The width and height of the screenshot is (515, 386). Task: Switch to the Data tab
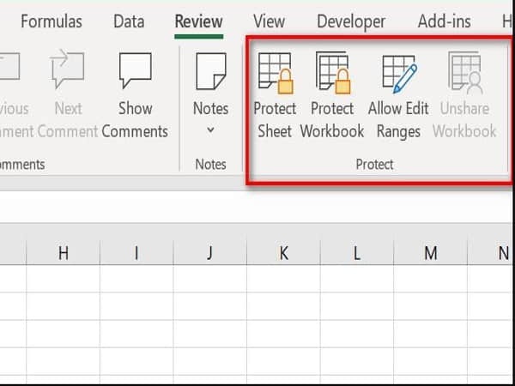[x=129, y=21]
